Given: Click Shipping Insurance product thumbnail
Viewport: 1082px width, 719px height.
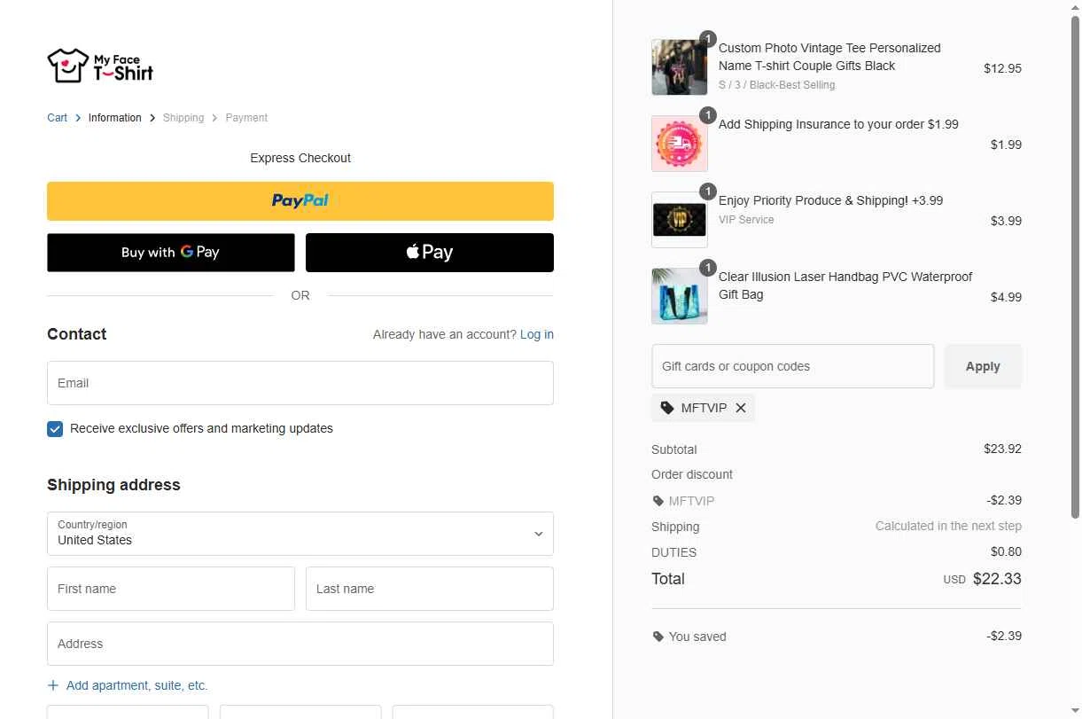Looking at the screenshot, I should coord(680,144).
